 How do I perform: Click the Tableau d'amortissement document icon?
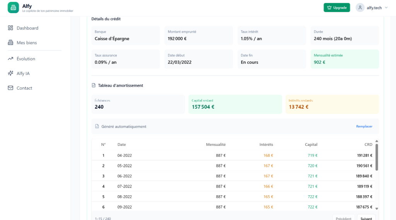click(x=94, y=85)
